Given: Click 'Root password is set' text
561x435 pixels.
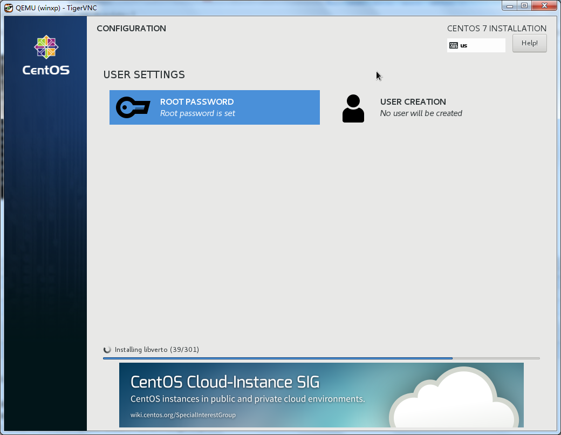Looking at the screenshot, I should pyautogui.click(x=197, y=113).
